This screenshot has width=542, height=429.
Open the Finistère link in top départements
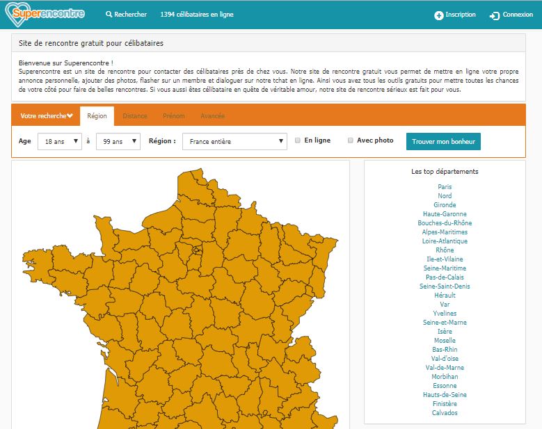pos(445,403)
